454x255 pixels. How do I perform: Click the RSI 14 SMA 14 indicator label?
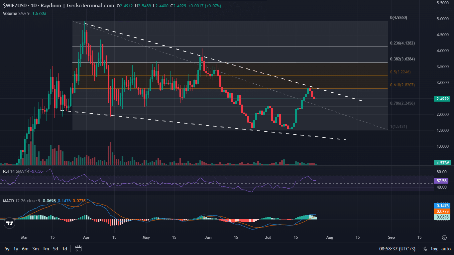click(x=16, y=171)
